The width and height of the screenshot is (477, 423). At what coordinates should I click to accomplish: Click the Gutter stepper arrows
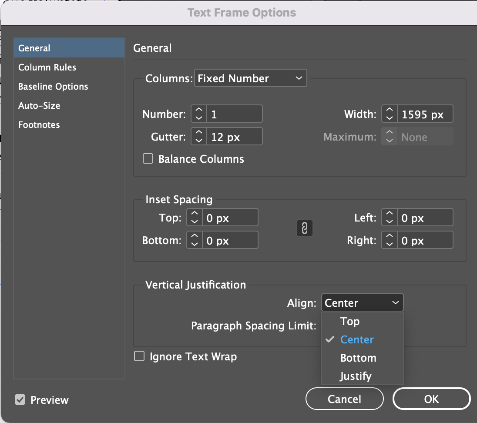(199, 137)
